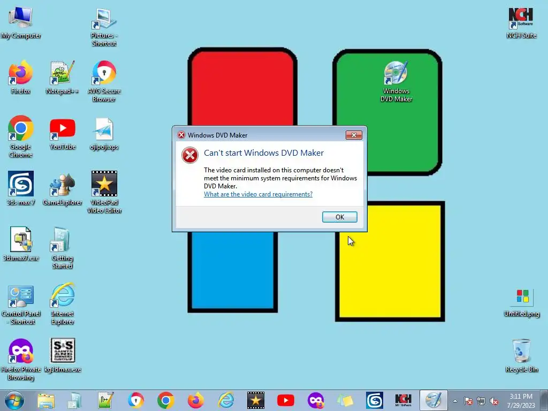Select the AVG Secure Browser desktop icon

(104, 81)
